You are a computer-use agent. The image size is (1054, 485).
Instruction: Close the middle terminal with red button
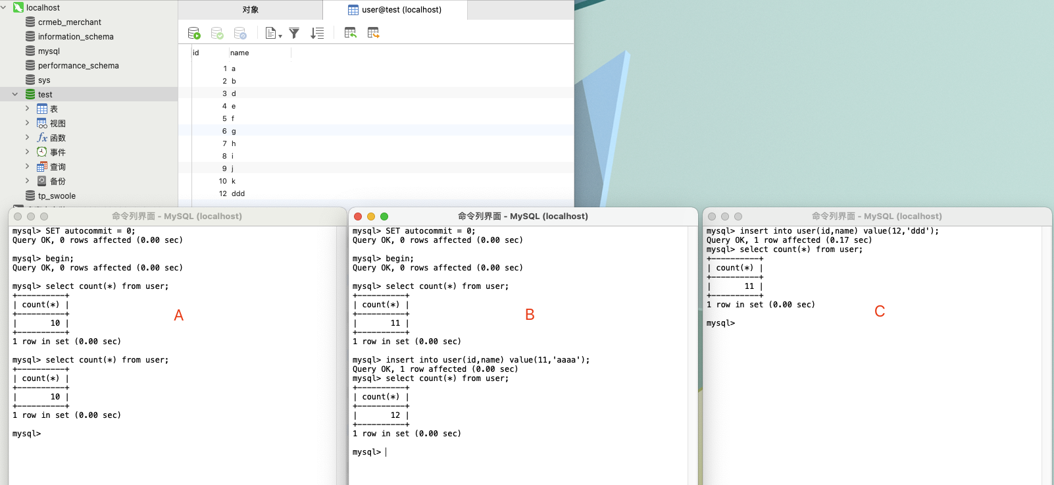click(358, 217)
